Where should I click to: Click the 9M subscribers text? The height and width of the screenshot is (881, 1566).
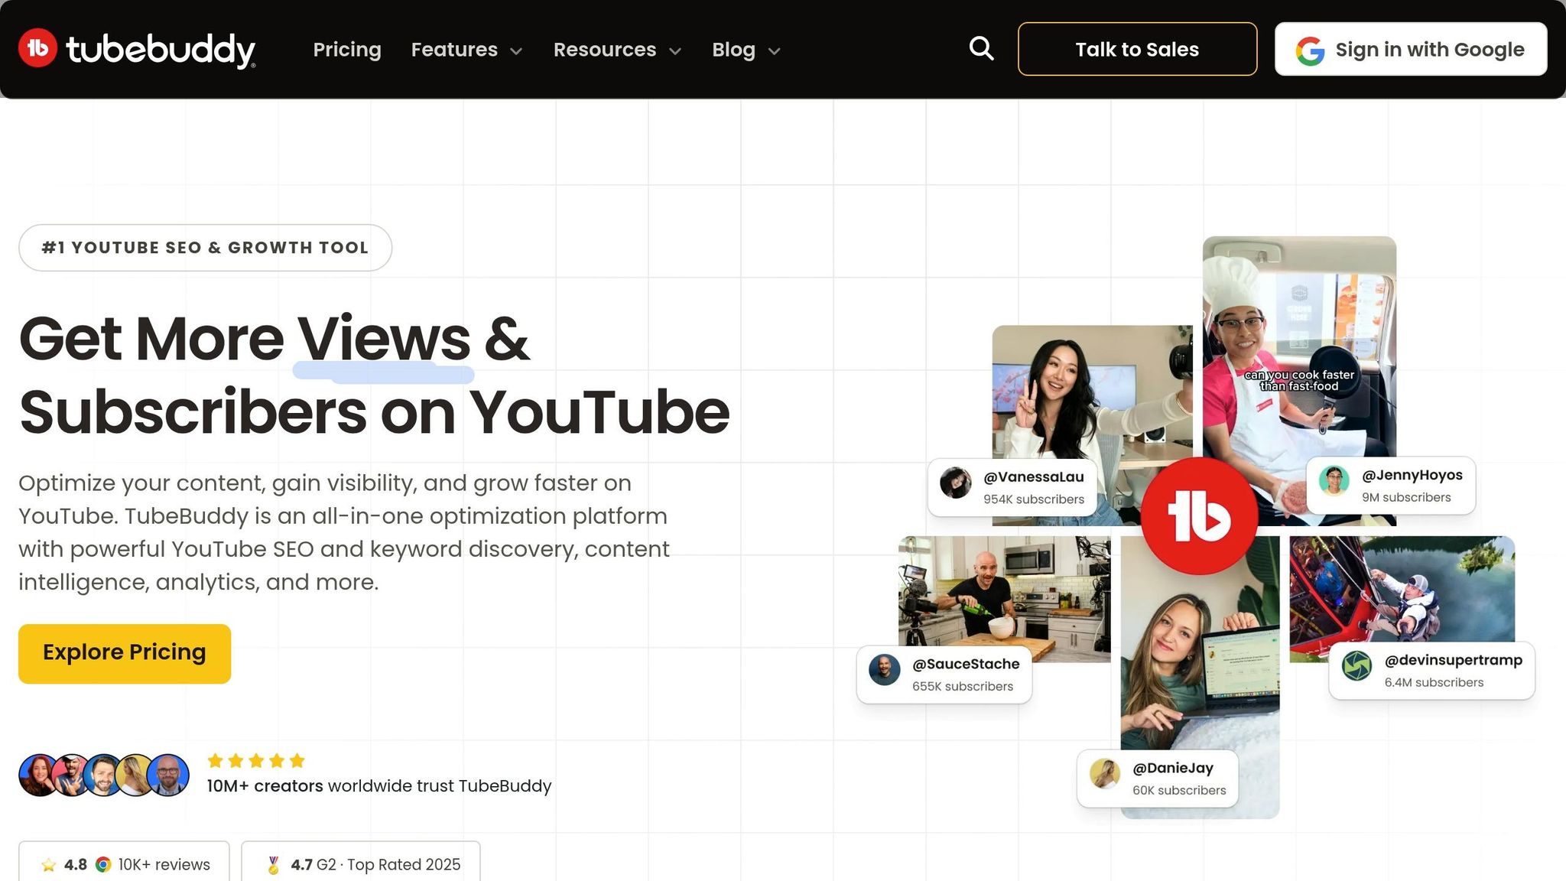tap(1406, 497)
